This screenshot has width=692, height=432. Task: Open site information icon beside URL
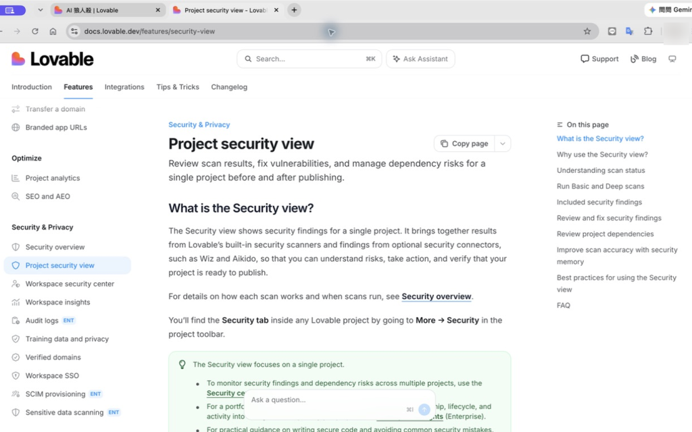(74, 31)
